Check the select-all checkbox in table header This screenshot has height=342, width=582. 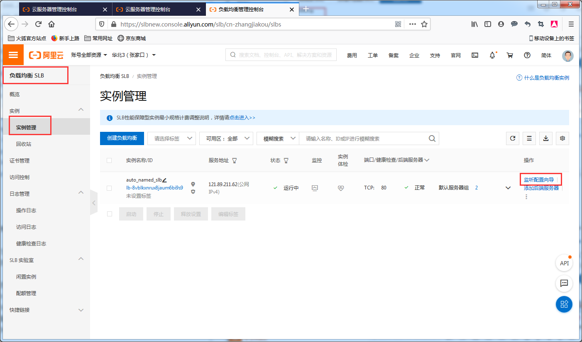coord(109,160)
